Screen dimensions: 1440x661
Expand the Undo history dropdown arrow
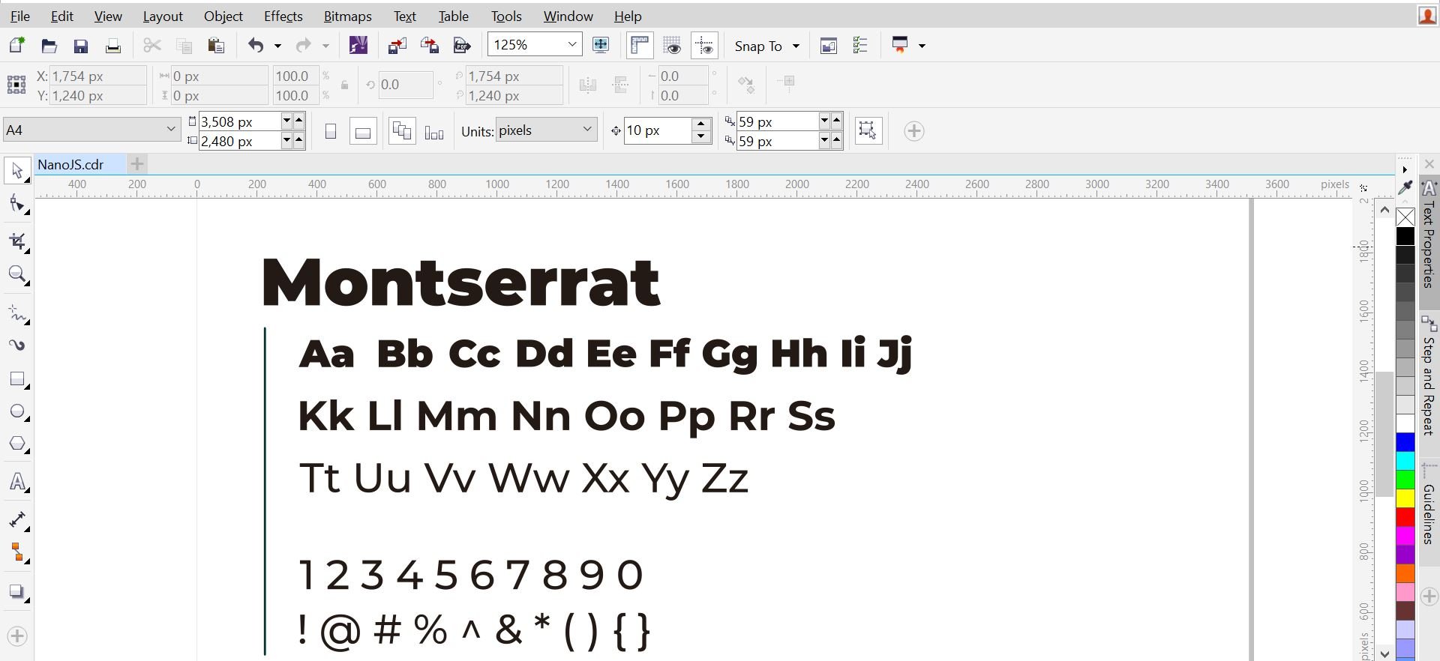click(277, 46)
